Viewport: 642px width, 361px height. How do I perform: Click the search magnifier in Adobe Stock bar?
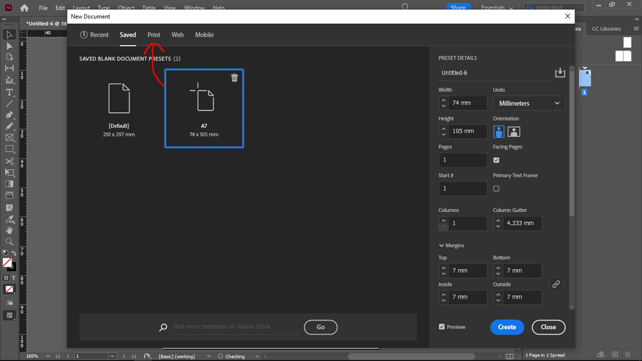coord(163,327)
